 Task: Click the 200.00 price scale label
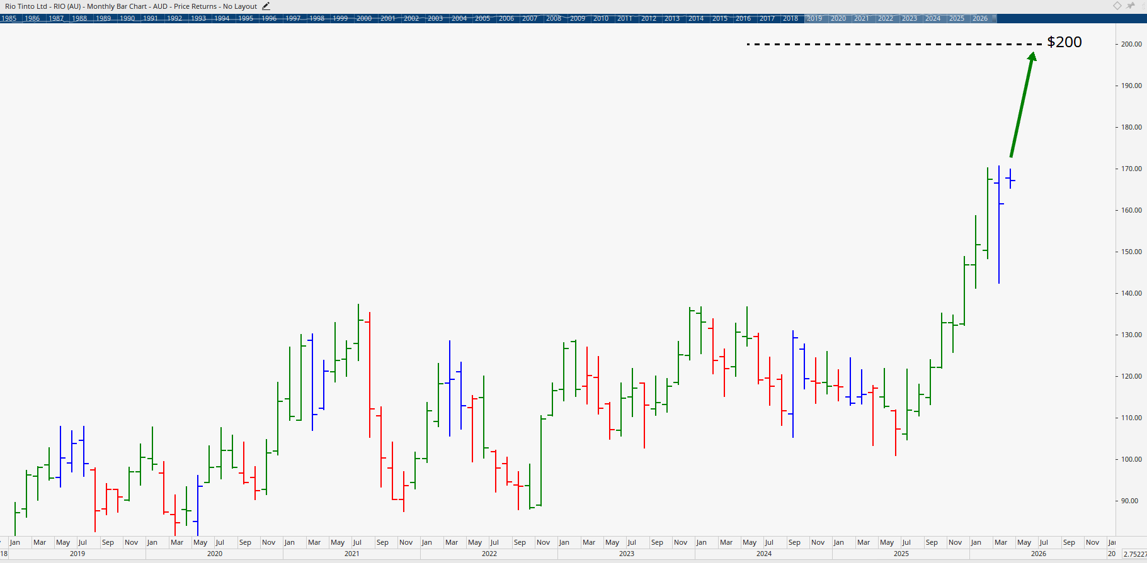(x=1131, y=44)
